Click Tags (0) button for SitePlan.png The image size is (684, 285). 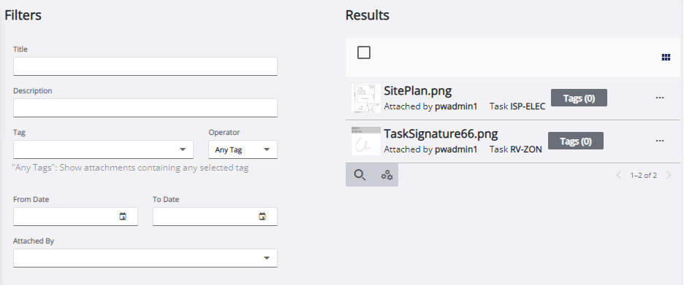point(579,98)
